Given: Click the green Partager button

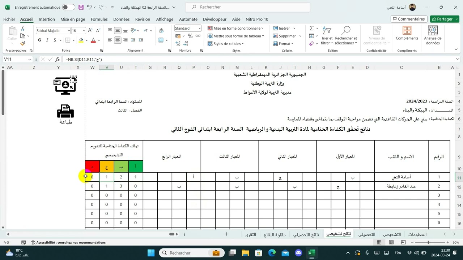Looking at the screenshot, I should 444,19.
